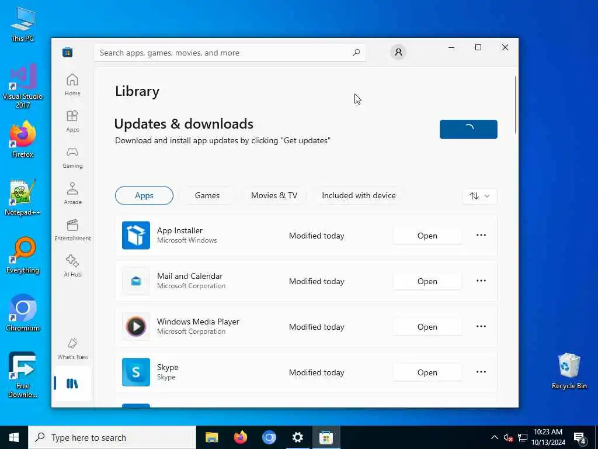598x449 pixels.
Task: Open Entertainment section in sidebar
Action: pos(72,230)
